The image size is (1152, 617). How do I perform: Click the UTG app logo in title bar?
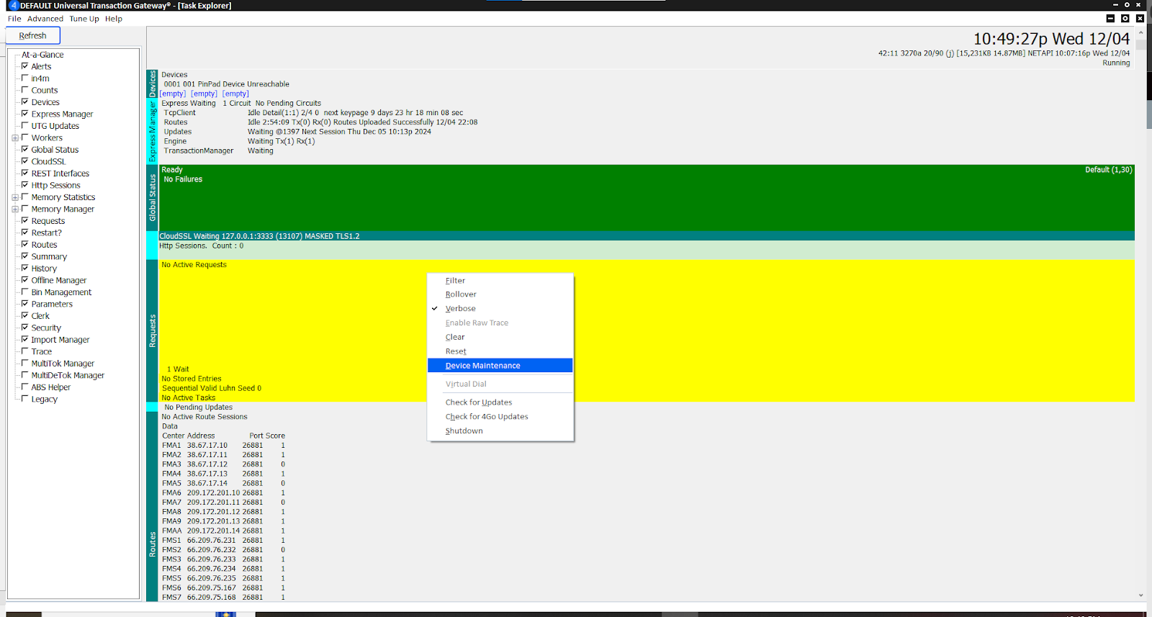click(13, 5)
